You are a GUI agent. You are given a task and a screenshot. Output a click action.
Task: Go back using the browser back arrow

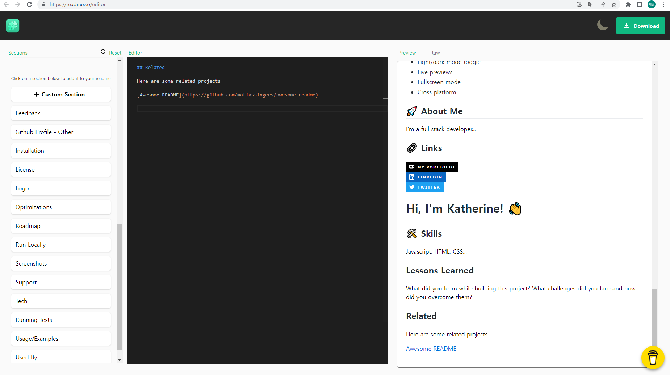pyautogui.click(x=6, y=4)
